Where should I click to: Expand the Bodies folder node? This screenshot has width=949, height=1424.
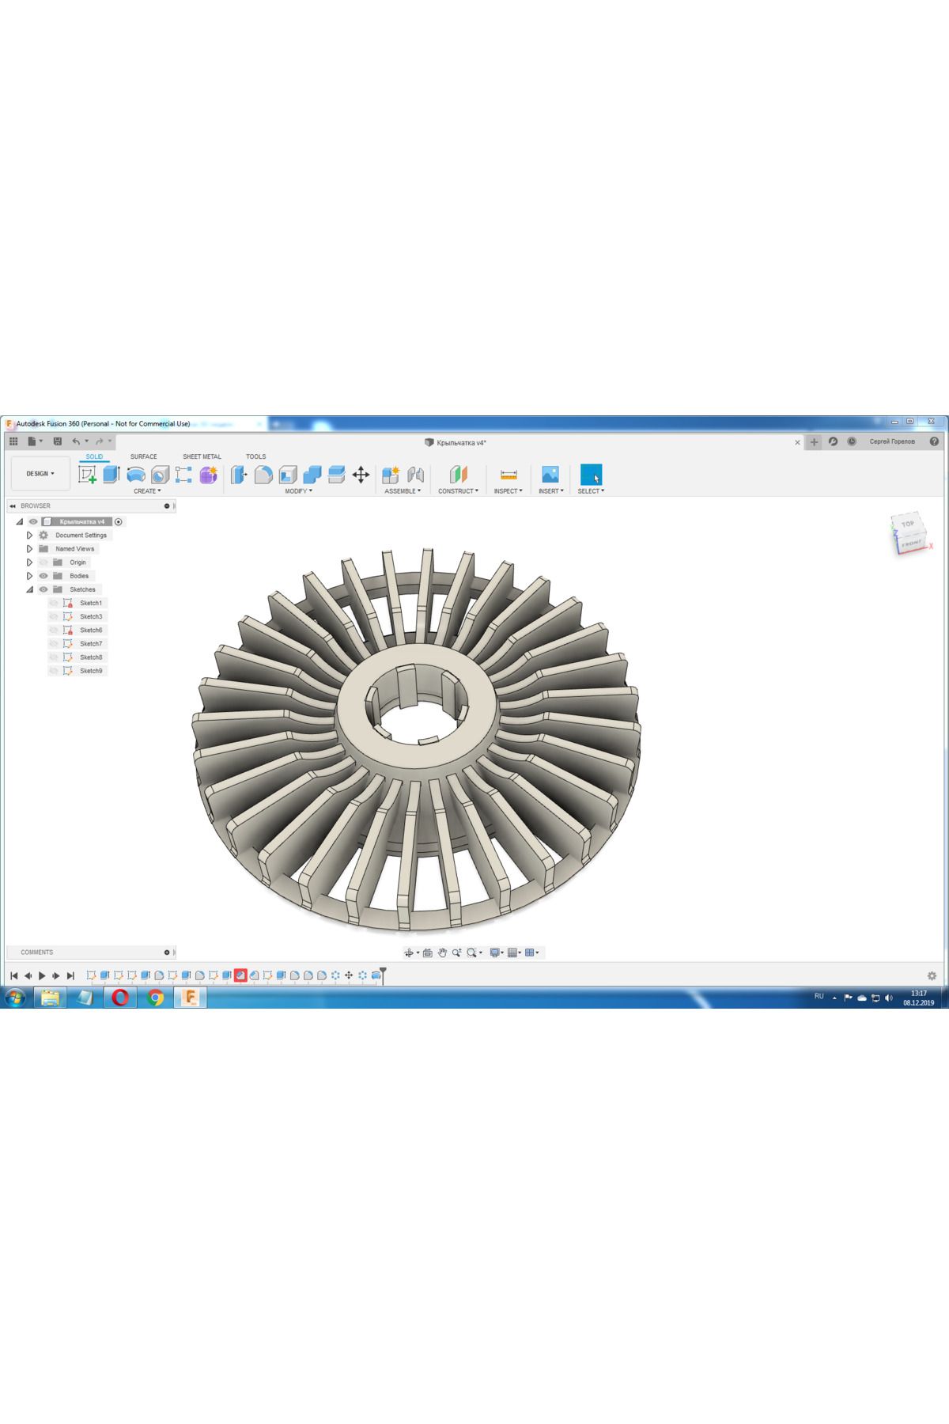pos(29,576)
